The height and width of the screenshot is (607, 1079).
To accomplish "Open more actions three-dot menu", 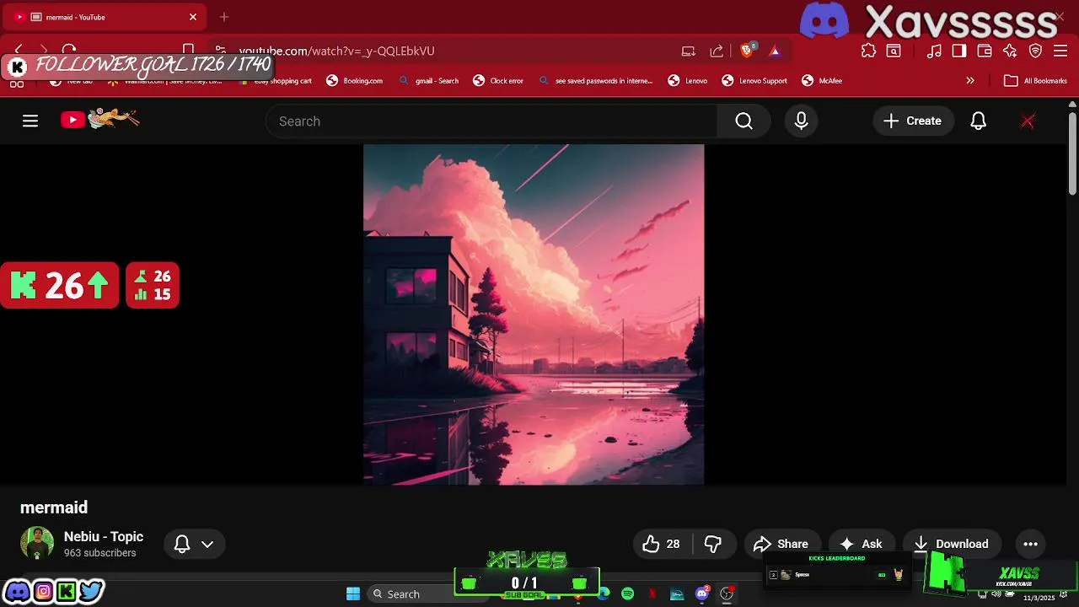I will 1030,544.
